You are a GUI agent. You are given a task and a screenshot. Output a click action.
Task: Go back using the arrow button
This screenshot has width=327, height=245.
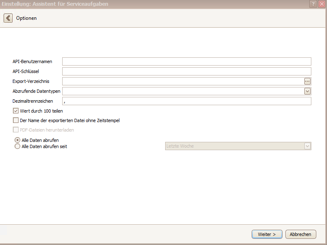(8, 18)
